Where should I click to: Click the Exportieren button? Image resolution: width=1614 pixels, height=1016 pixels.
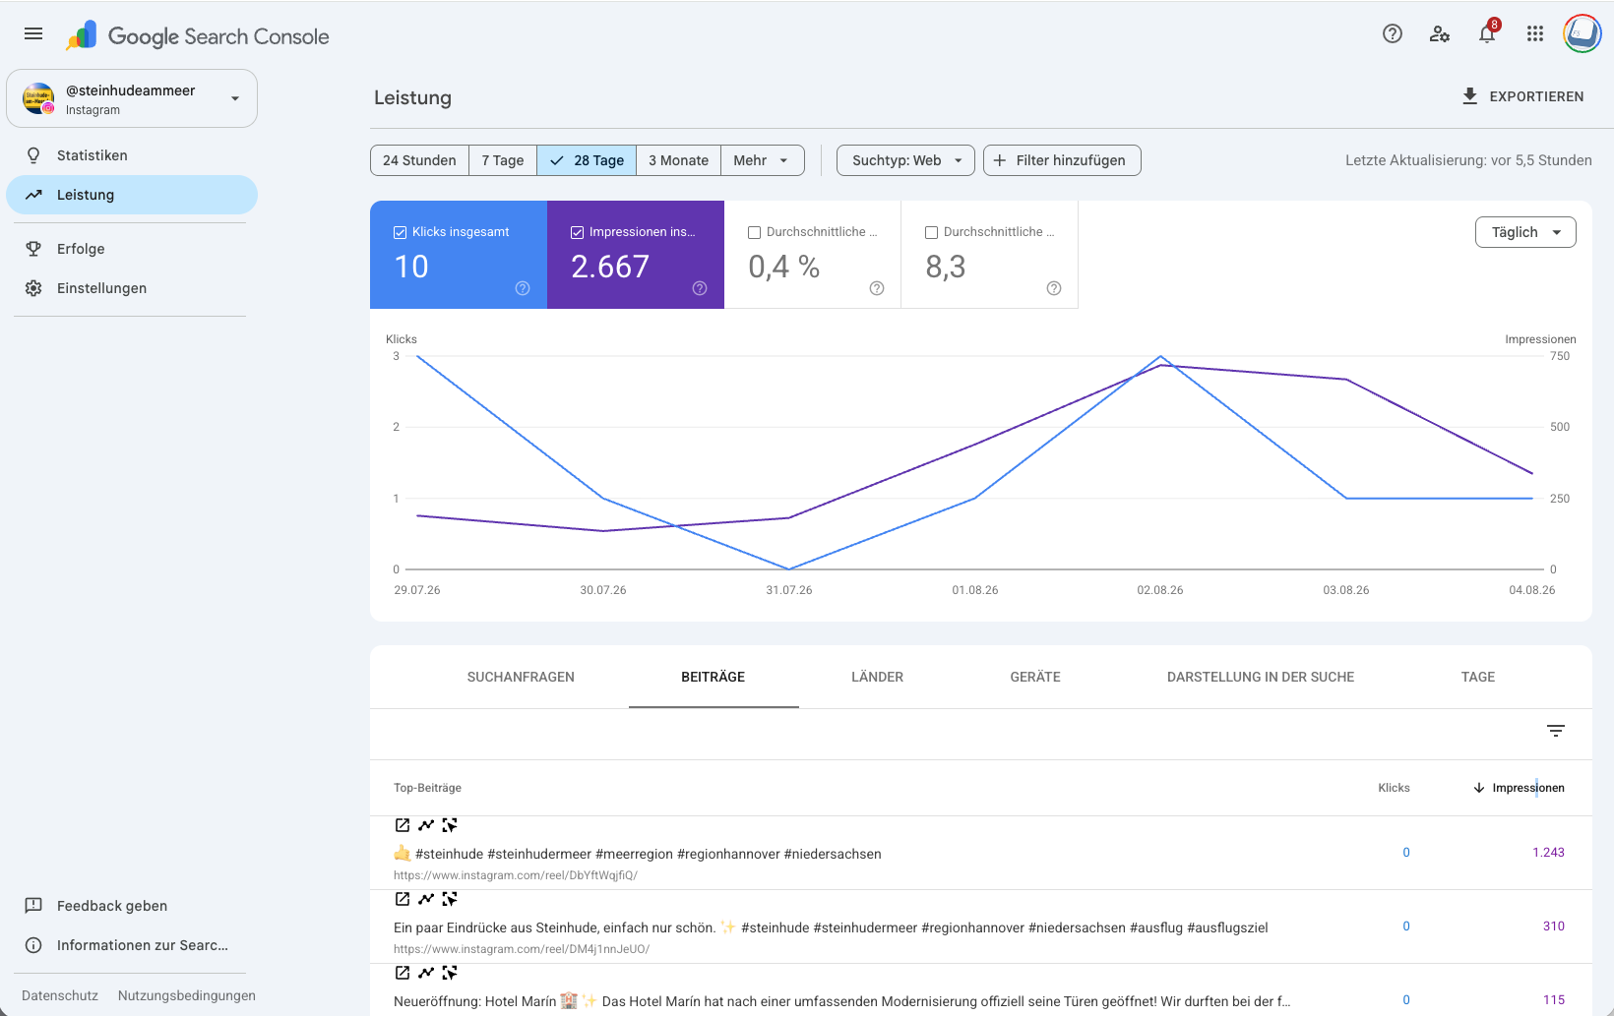1522,96
